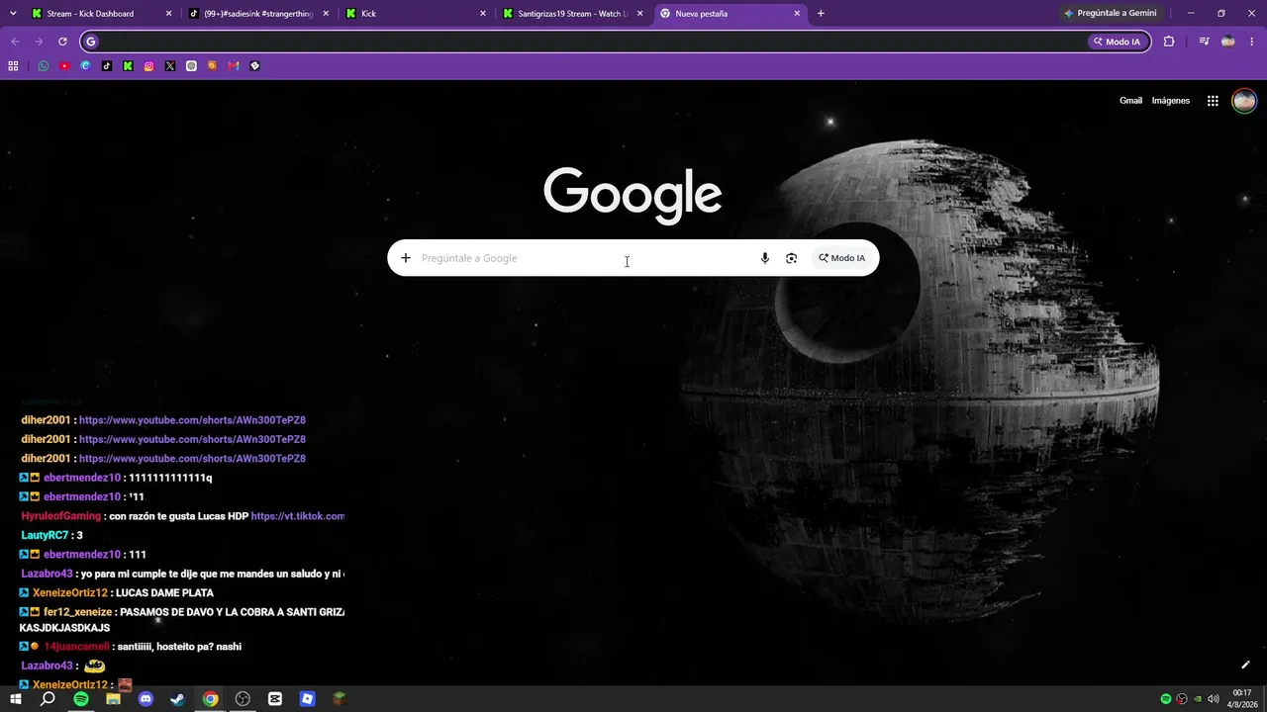Screen dimensions: 1267x712
Task: Open the Chrome profile avatar in toolbar
Action: [1228, 42]
